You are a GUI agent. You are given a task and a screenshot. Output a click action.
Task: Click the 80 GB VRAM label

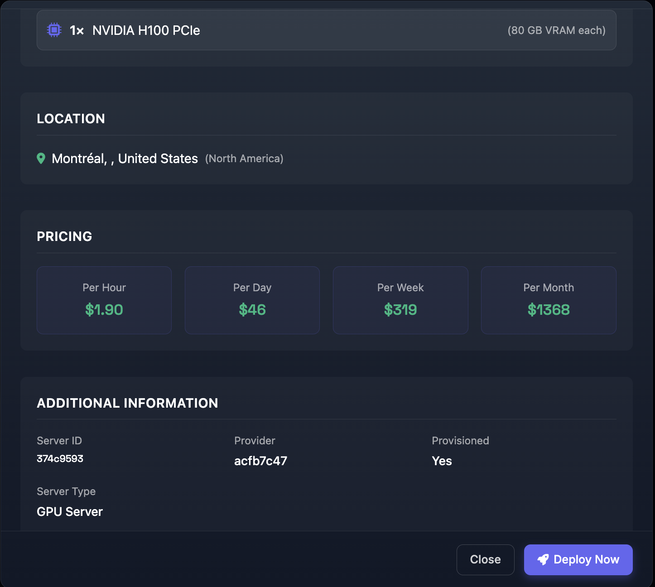tap(557, 30)
